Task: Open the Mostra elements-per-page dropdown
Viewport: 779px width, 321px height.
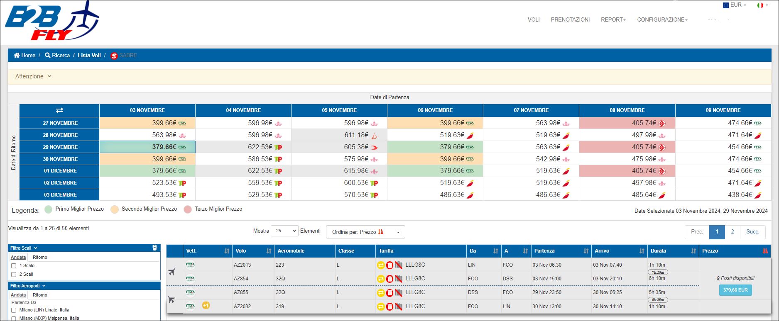Action: point(284,231)
